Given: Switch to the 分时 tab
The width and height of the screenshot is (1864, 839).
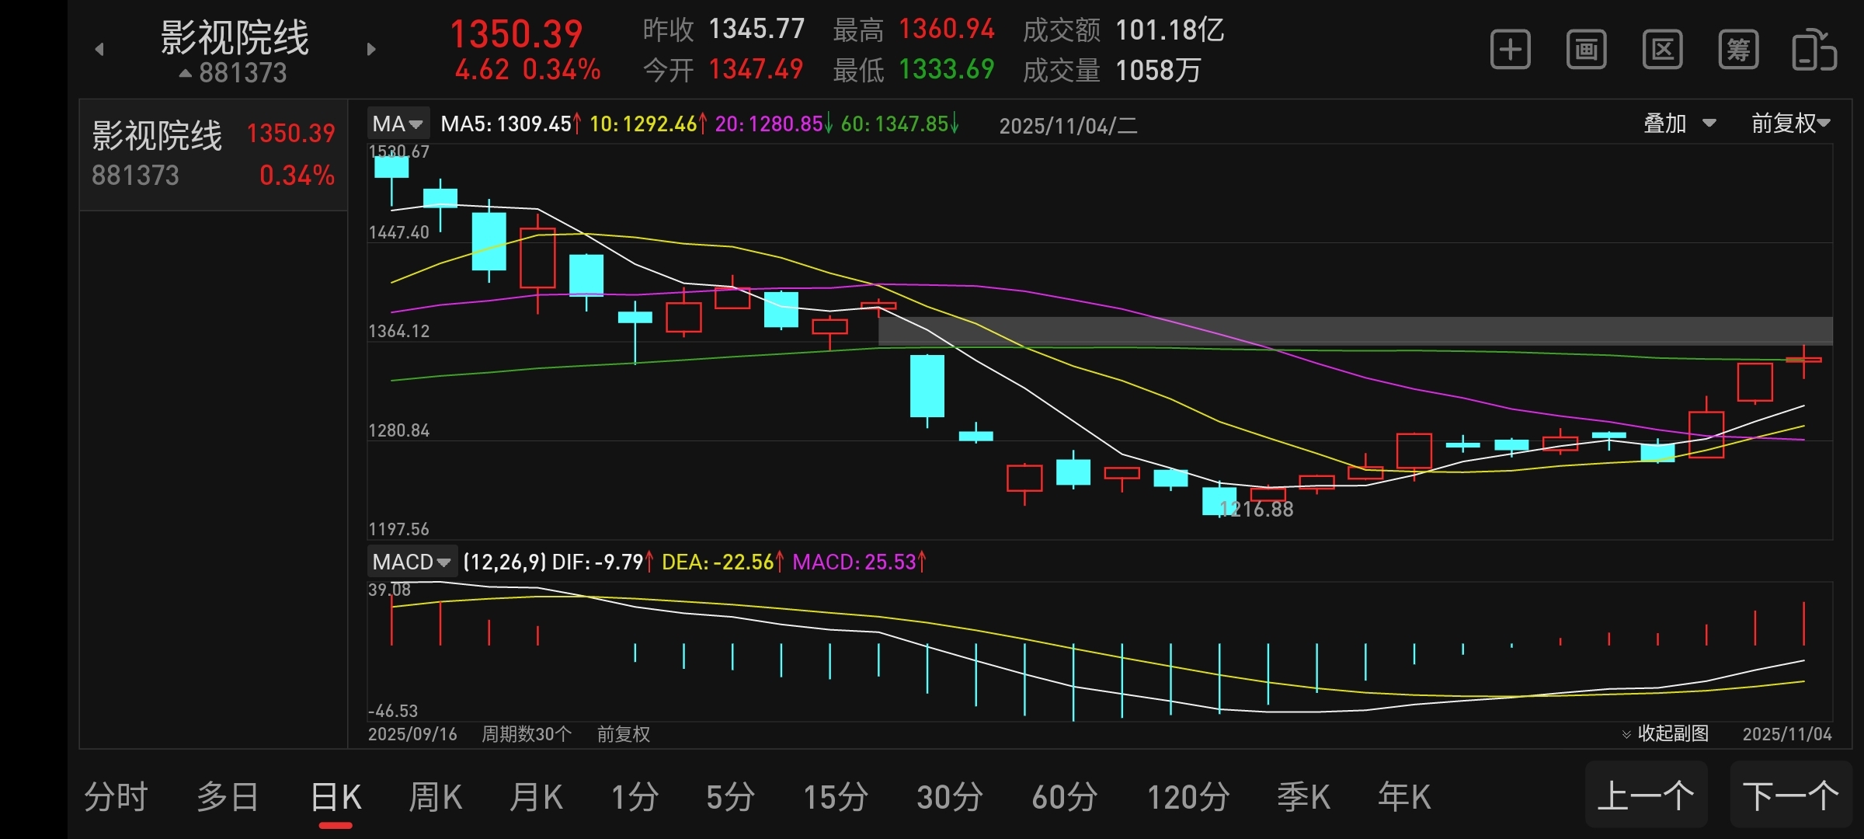Looking at the screenshot, I should pyautogui.click(x=116, y=797).
